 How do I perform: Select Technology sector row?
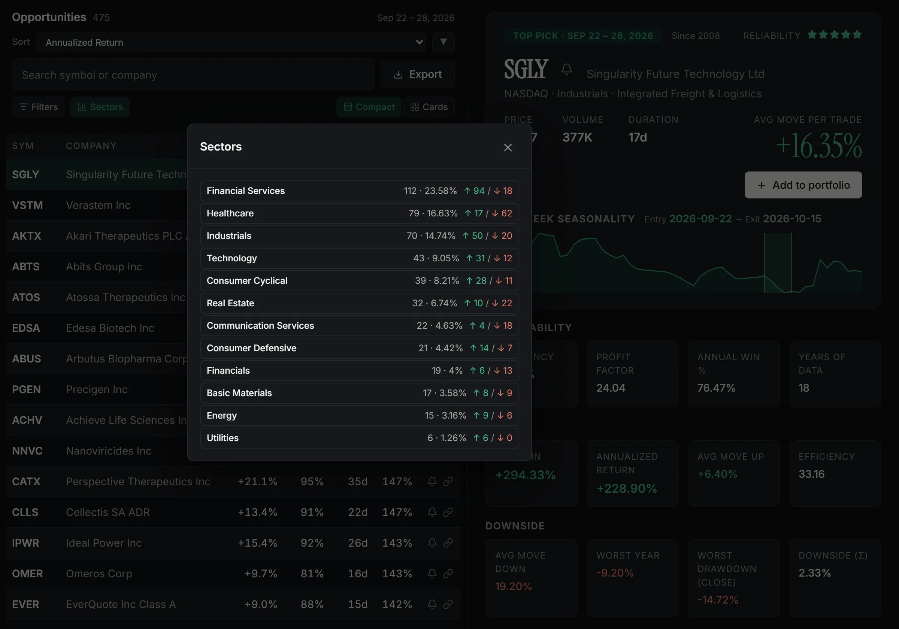[x=359, y=258]
